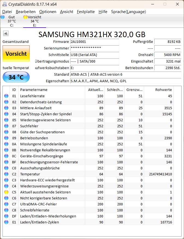Viewport: 184px width, 239px height.
Task: Click status orb of Laden/Entladen-Wiederholungen row
Action: coord(6,216)
